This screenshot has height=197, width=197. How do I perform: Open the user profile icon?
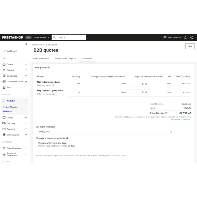192,37
